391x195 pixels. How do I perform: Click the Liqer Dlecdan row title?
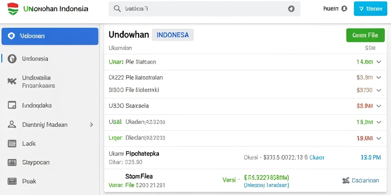point(137,138)
